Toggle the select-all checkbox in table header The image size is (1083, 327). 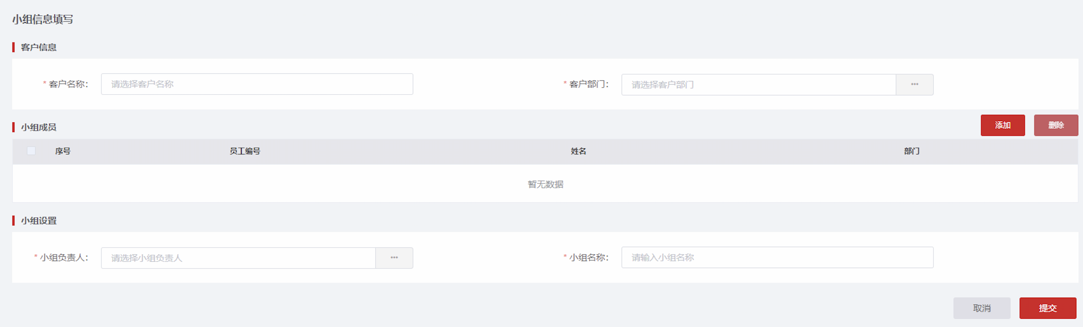(x=31, y=151)
